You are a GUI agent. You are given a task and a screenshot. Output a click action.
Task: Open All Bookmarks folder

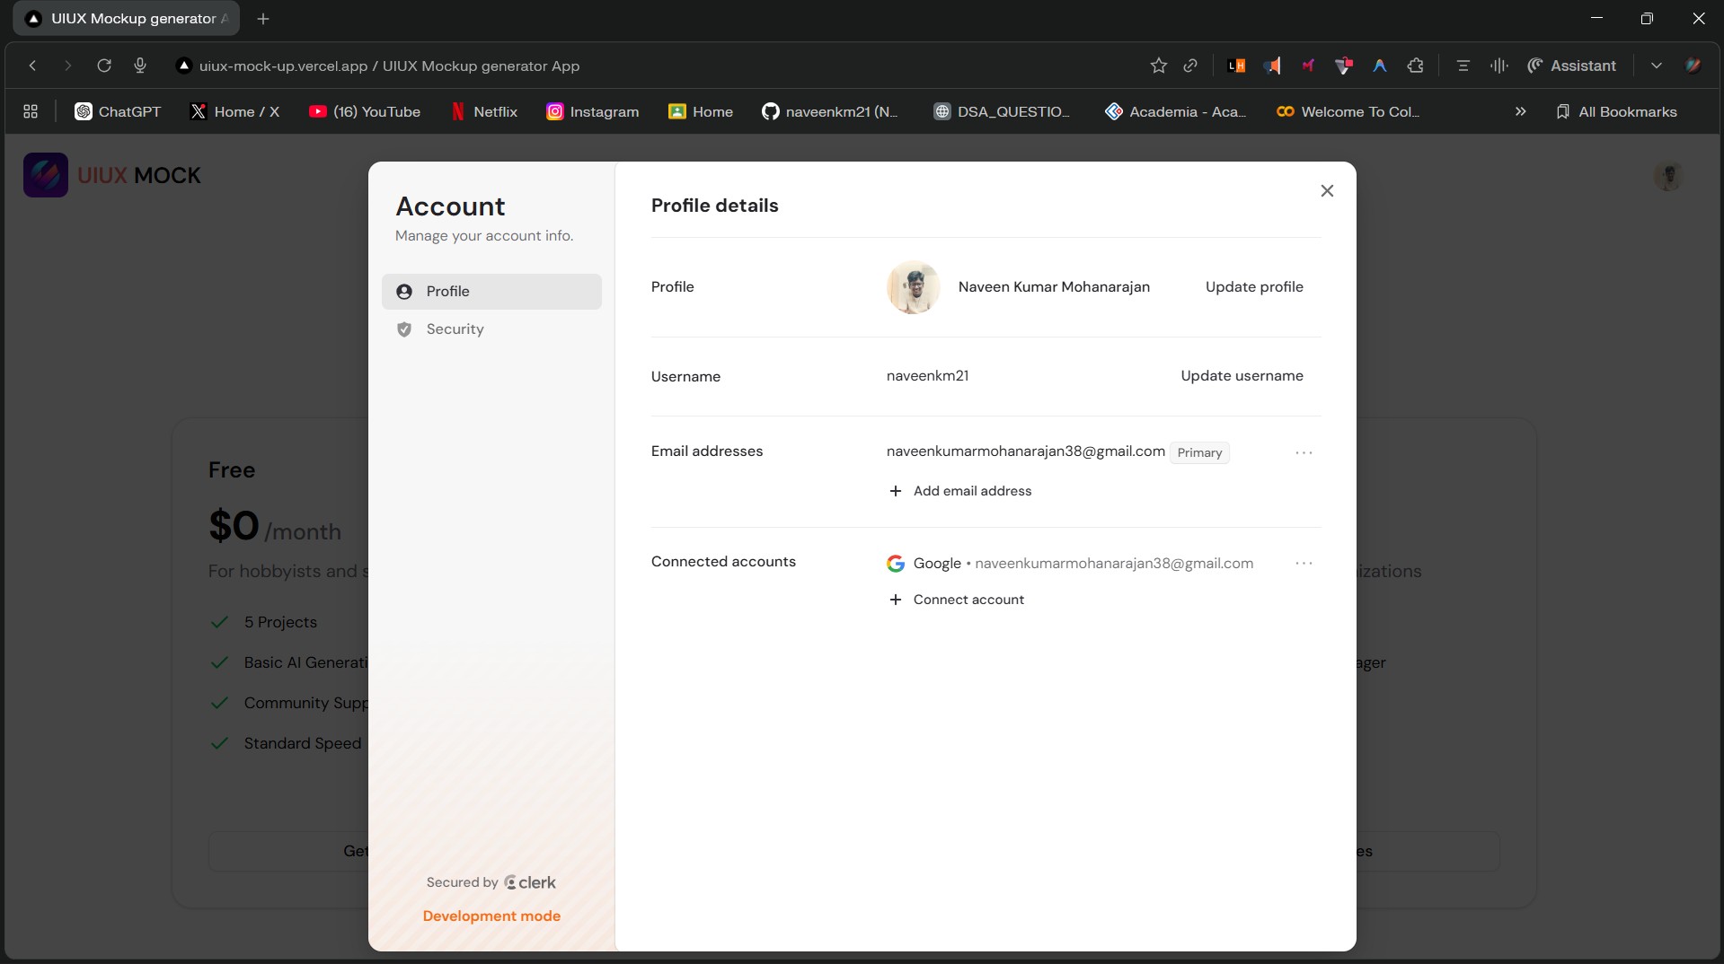pos(1616,111)
